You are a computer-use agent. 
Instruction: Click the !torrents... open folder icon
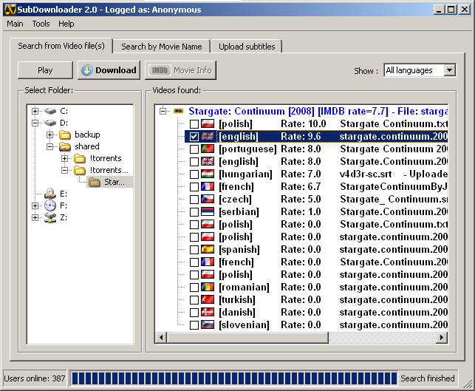(80, 170)
